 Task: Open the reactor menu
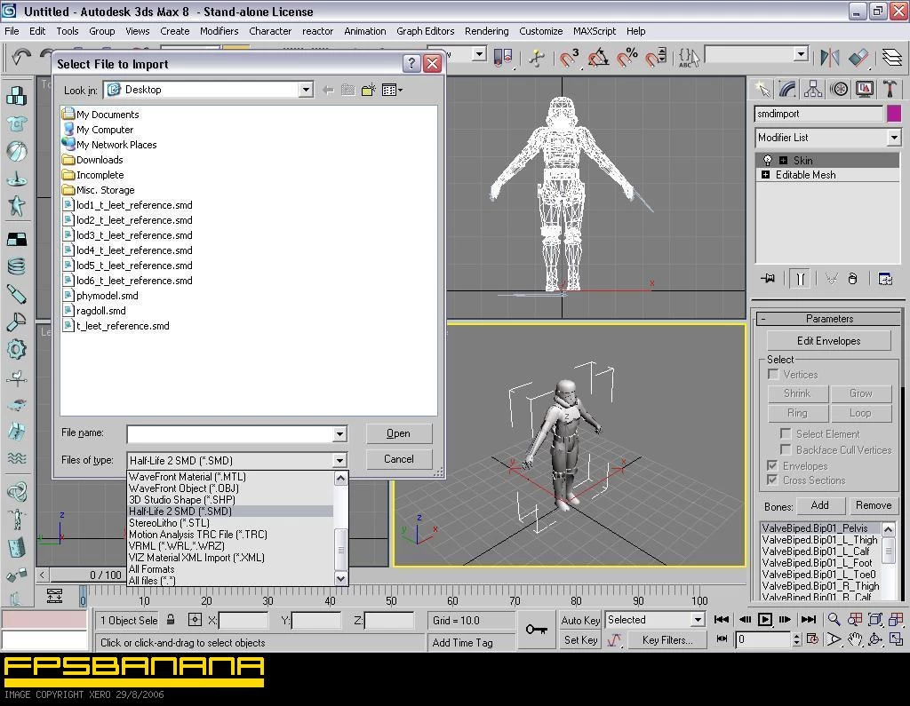point(317,31)
